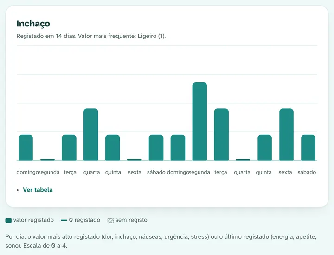Select the first sexta zero marker
This screenshot has width=334, height=255.
[x=134, y=160]
